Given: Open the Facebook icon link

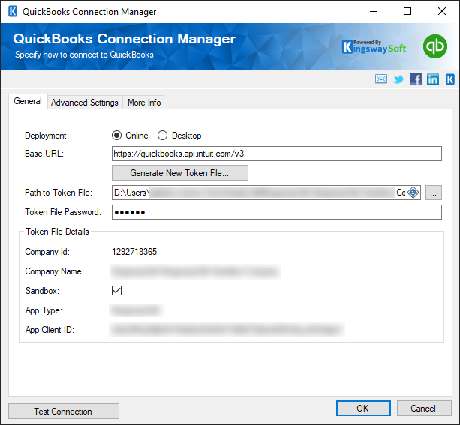Looking at the screenshot, I should [x=416, y=79].
